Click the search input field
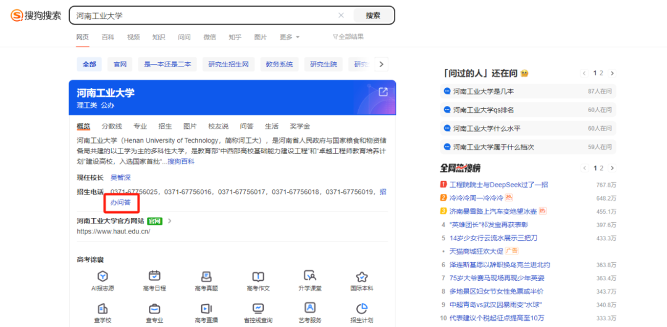 tap(204, 15)
